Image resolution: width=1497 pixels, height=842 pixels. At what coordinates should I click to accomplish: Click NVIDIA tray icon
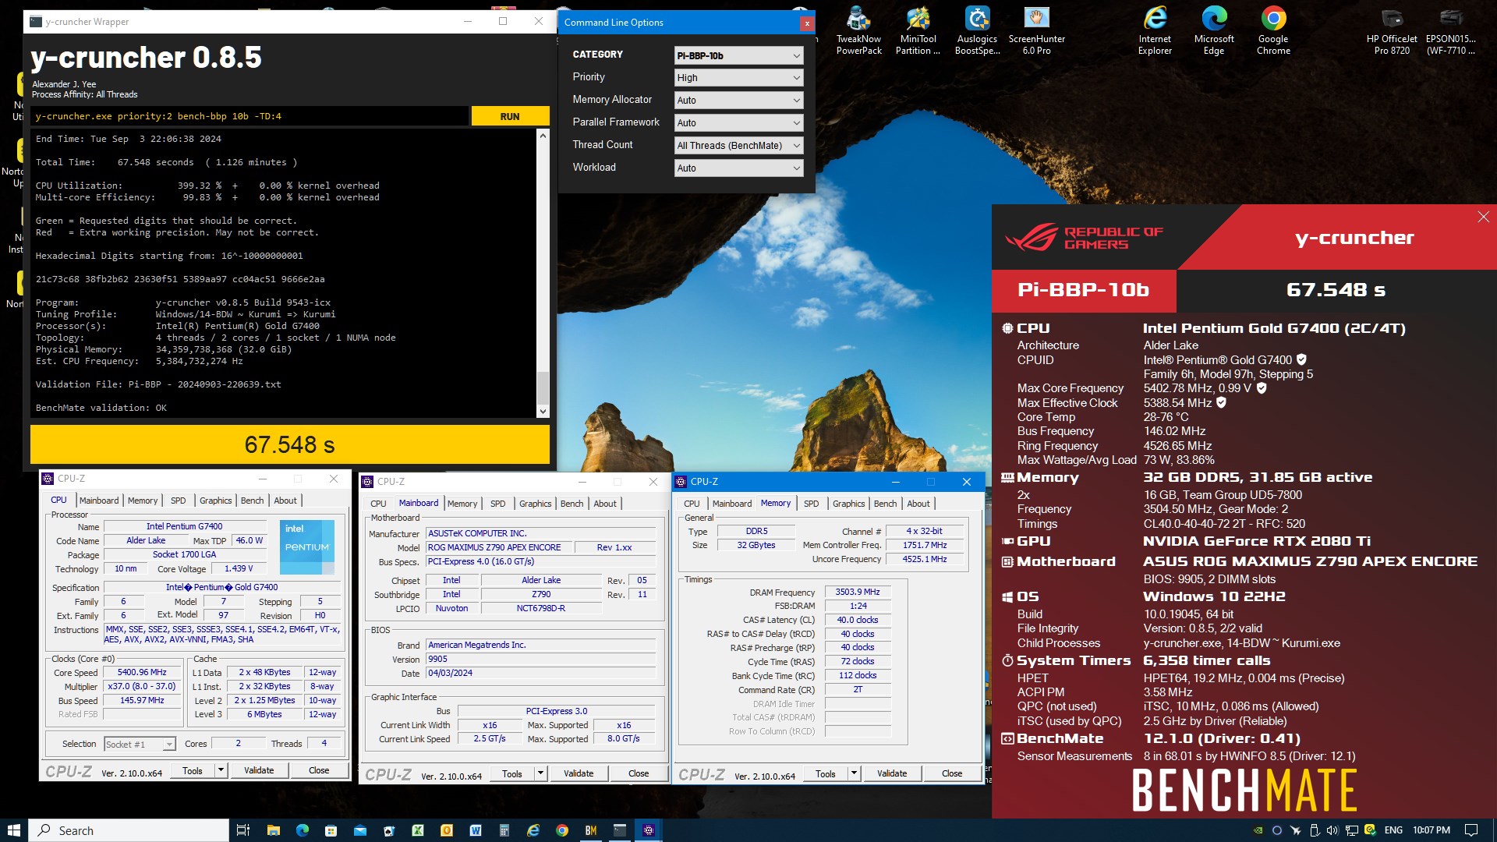point(1258,830)
